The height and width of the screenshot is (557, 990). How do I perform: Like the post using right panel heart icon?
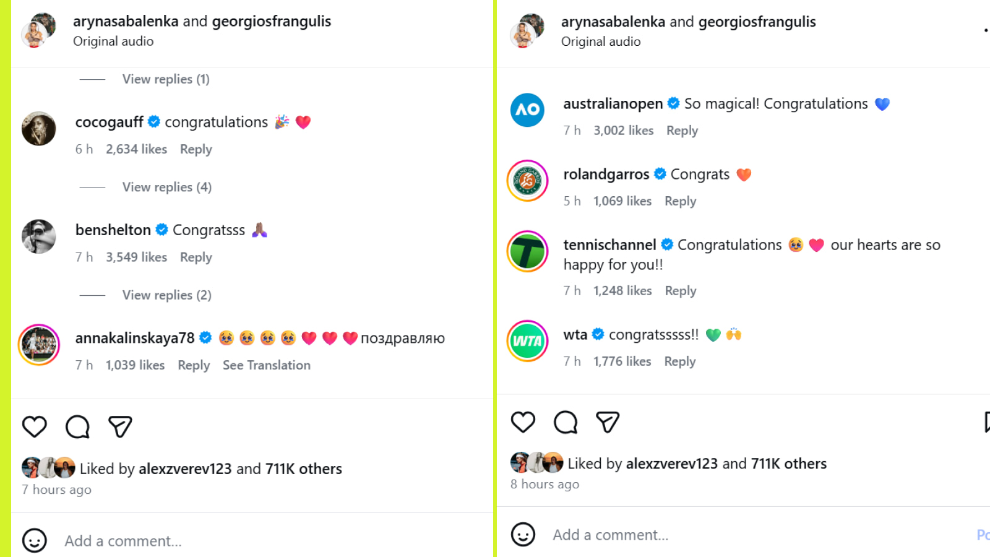pyautogui.click(x=523, y=422)
